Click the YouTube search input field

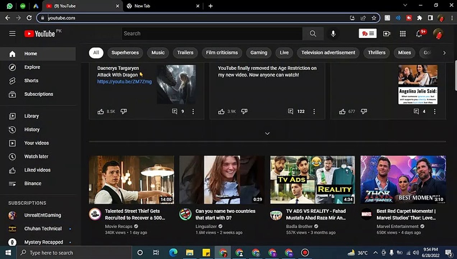(x=212, y=33)
